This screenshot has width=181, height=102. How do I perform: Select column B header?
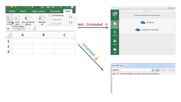click(43, 35)
